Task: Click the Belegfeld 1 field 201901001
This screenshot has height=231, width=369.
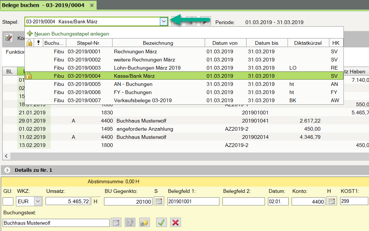Action: tap(193, 201)
